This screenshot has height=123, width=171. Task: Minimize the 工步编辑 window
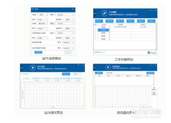click(x=153, y=11)
